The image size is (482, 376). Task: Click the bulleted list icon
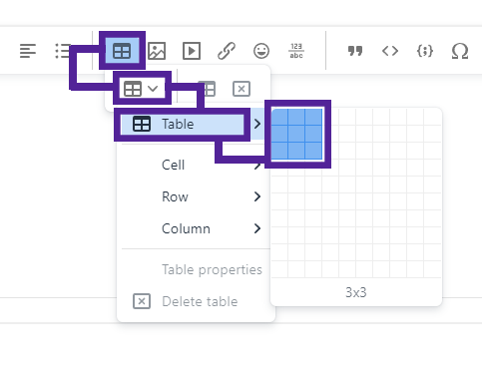click(x=63, y=51)
